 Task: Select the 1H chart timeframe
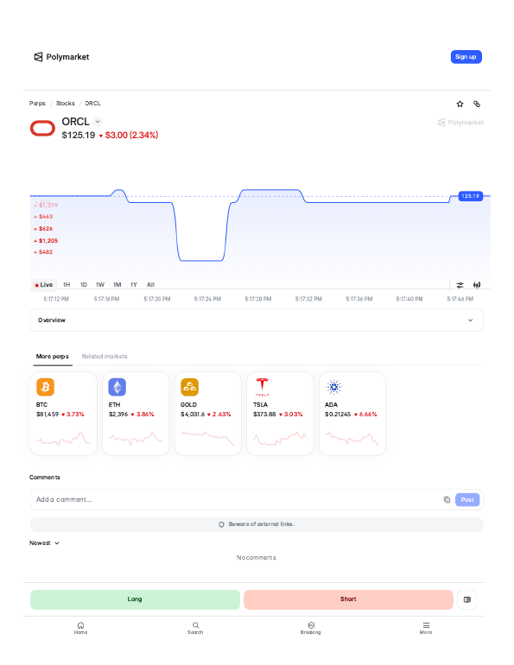tap(67, 285)
